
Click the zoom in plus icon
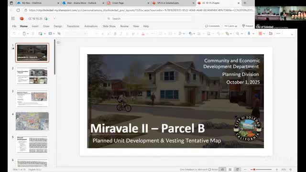277,170
